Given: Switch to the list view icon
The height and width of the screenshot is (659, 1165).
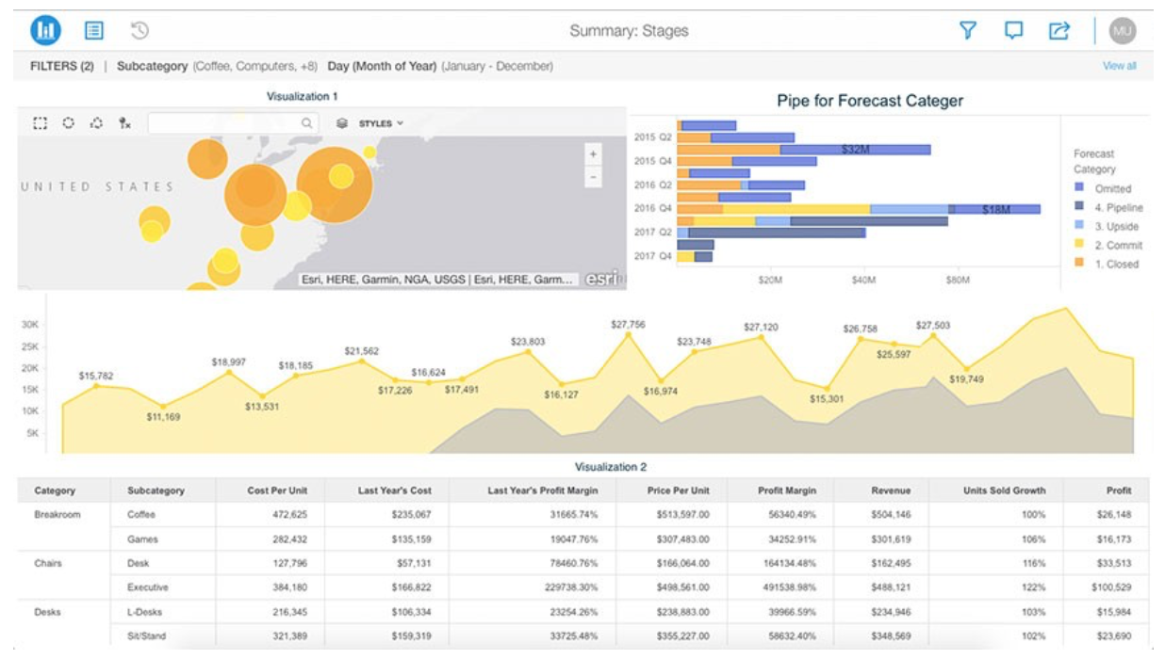Looking at the screenshot, I should 94,31.
